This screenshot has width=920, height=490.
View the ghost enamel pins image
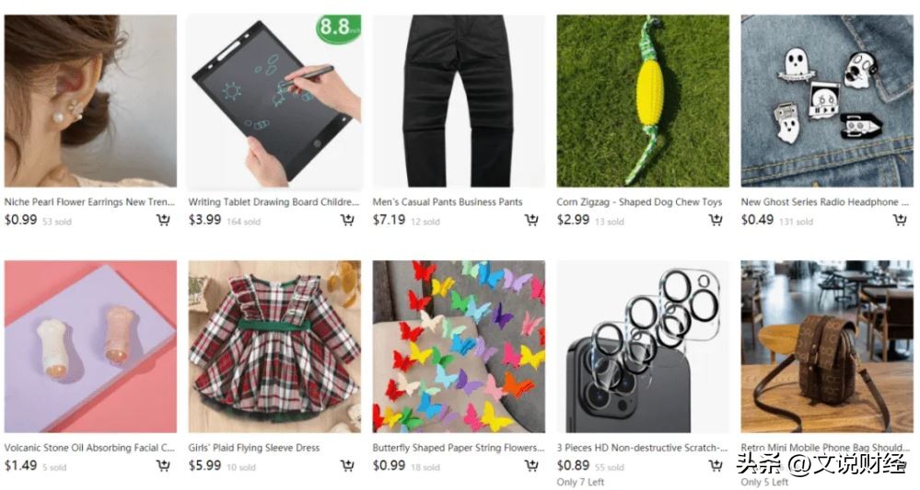[x=827, y=101]
